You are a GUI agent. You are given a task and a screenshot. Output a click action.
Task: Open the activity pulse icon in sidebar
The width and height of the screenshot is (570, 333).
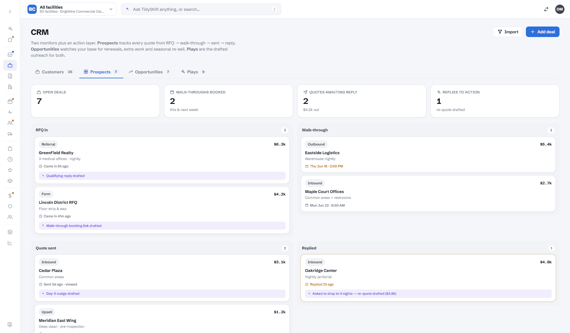pos(10,113)
